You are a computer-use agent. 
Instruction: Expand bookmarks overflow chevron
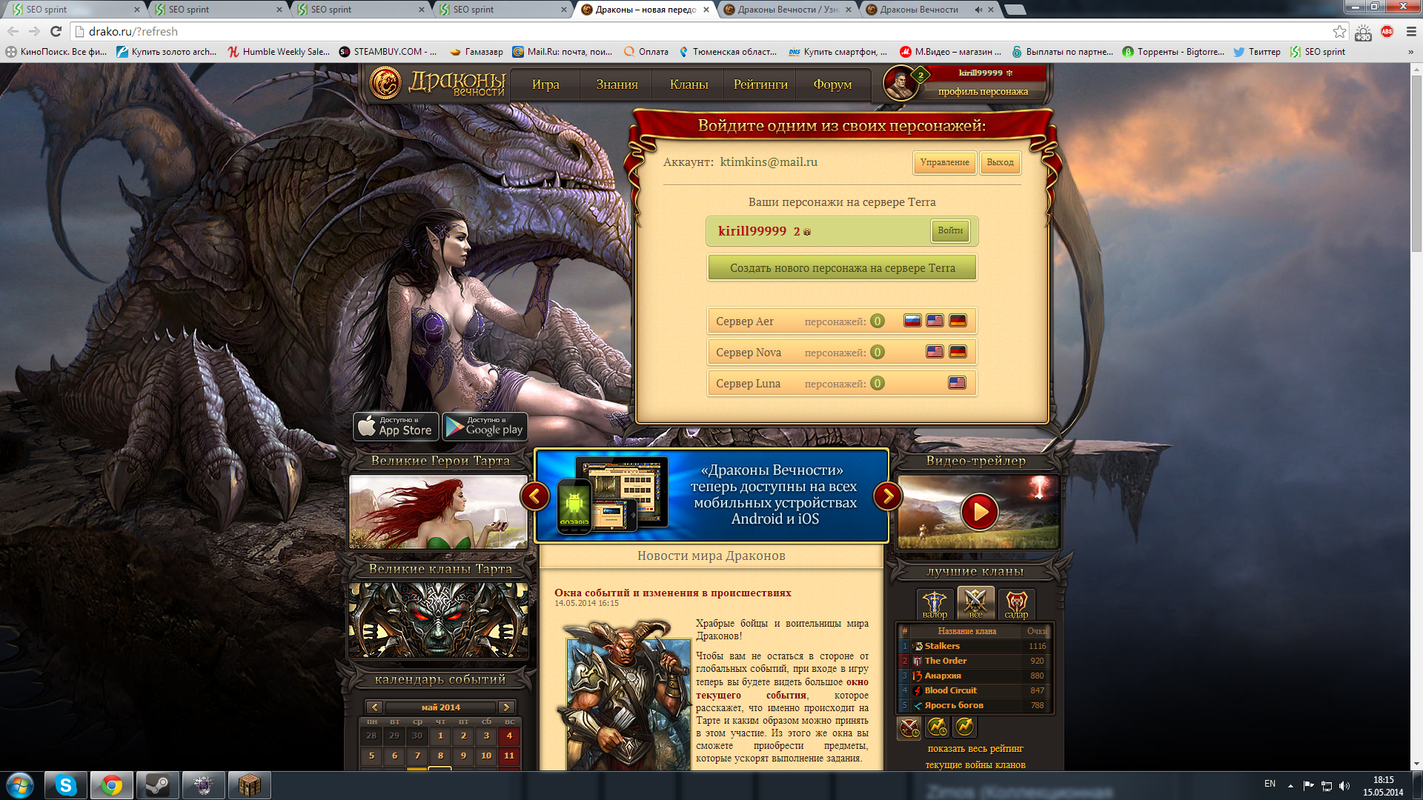(1410, 52)
